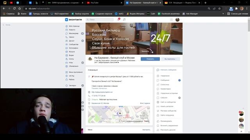Bookmark this page with the star icon
250x140 pixels.
point(220,9)
